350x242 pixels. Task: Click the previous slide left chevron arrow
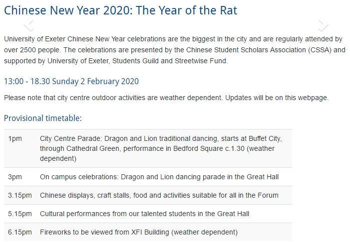coord(29,24)
